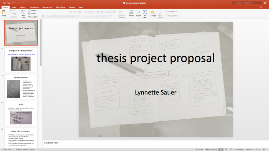Image resolution: width=269 pixels, height=151 pixels.
Task: Click the zoom out minus button
Action: [x=235, y=149]
